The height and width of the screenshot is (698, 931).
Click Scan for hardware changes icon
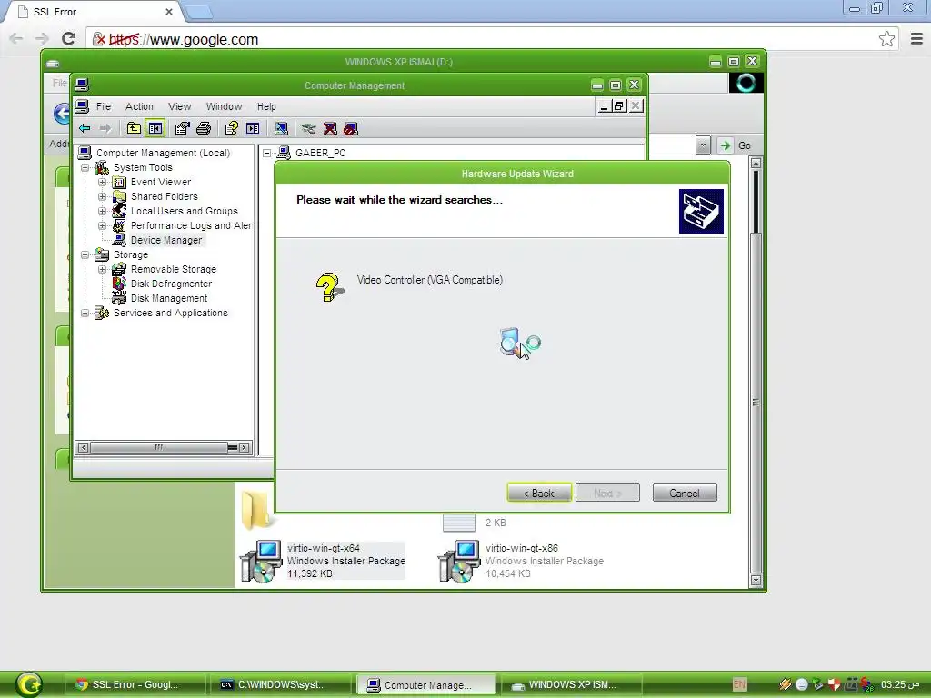click(282, 128)
